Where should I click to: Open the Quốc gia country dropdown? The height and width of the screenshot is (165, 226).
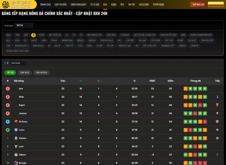point(24,25)
